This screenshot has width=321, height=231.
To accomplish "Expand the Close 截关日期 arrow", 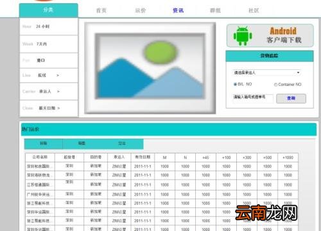I will click(x=58, y=108).
